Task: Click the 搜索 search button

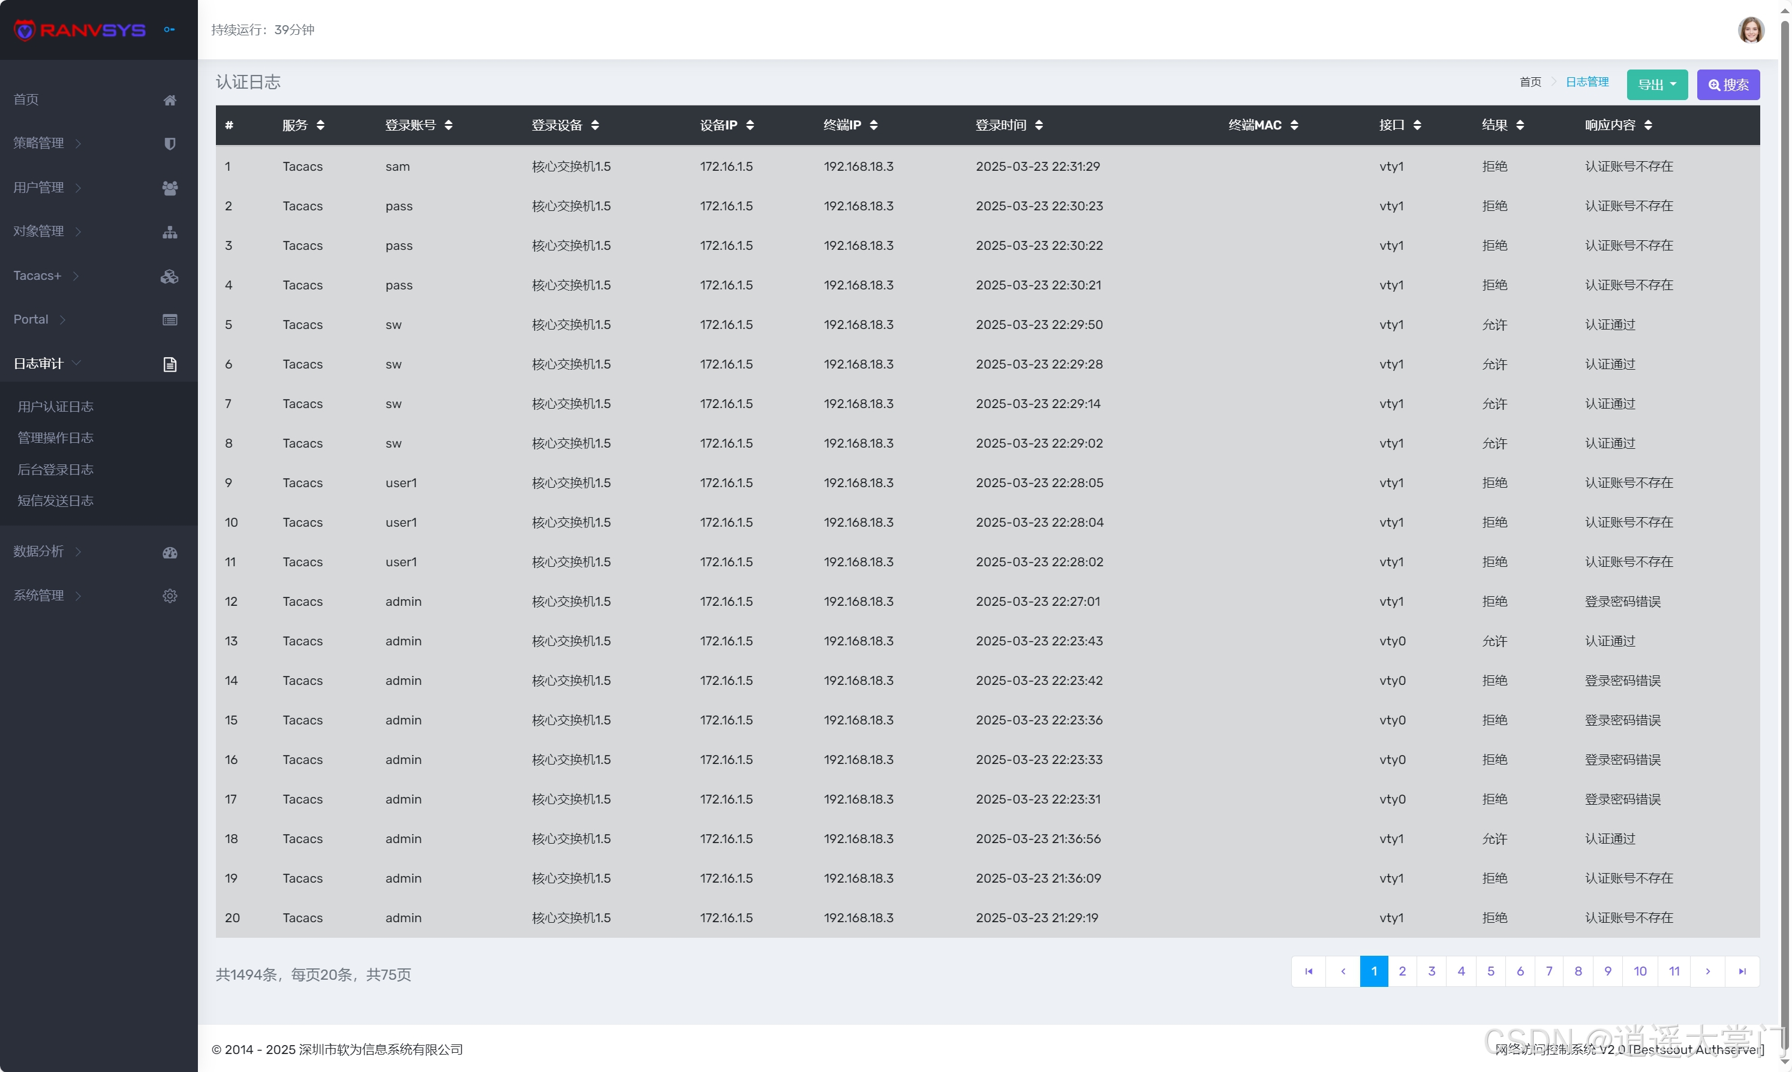Action: click(x=1727, y=84)
